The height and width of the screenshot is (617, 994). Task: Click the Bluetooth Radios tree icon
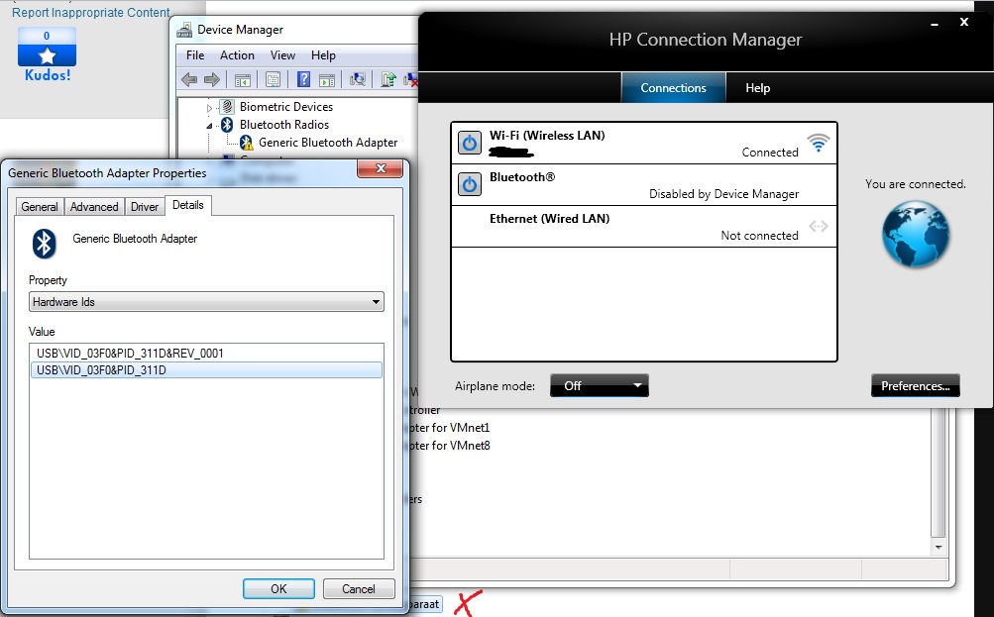pos(227,125)
